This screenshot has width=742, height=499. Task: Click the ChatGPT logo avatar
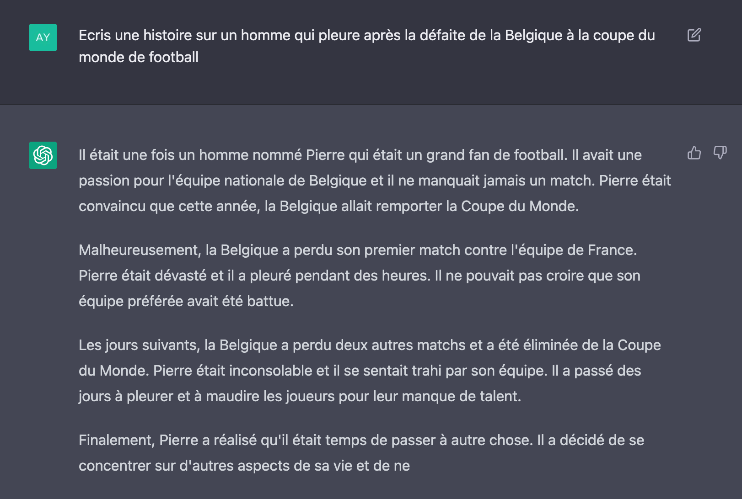[43, 155]
